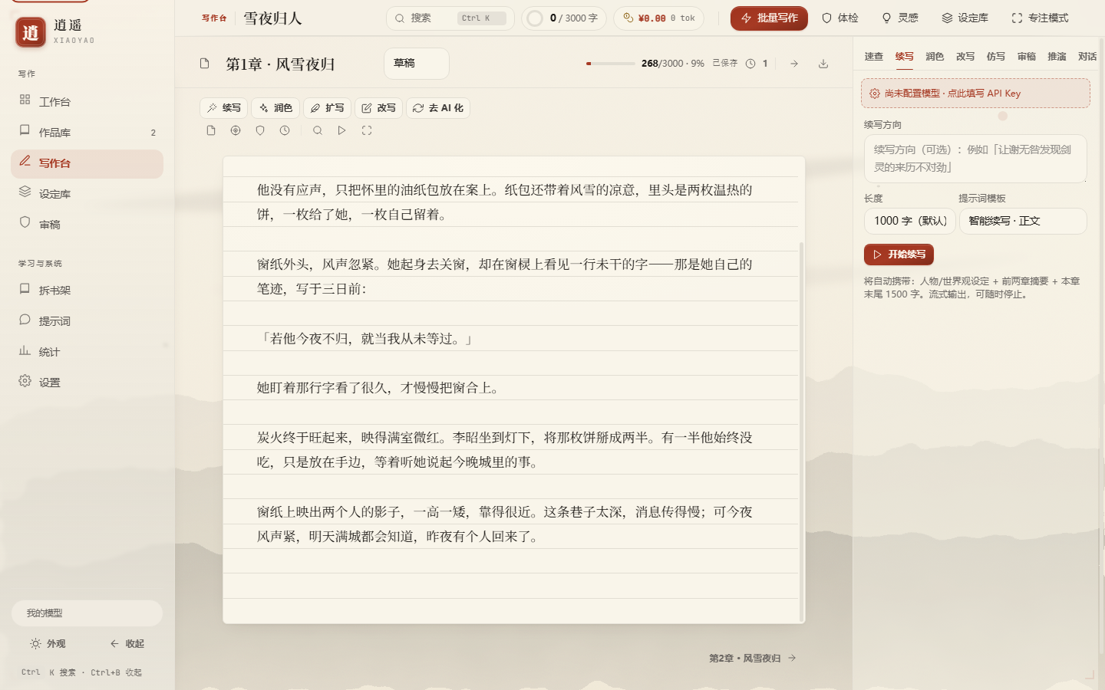
Task: Click the 开始续写 button
Action: coord(899,255)
